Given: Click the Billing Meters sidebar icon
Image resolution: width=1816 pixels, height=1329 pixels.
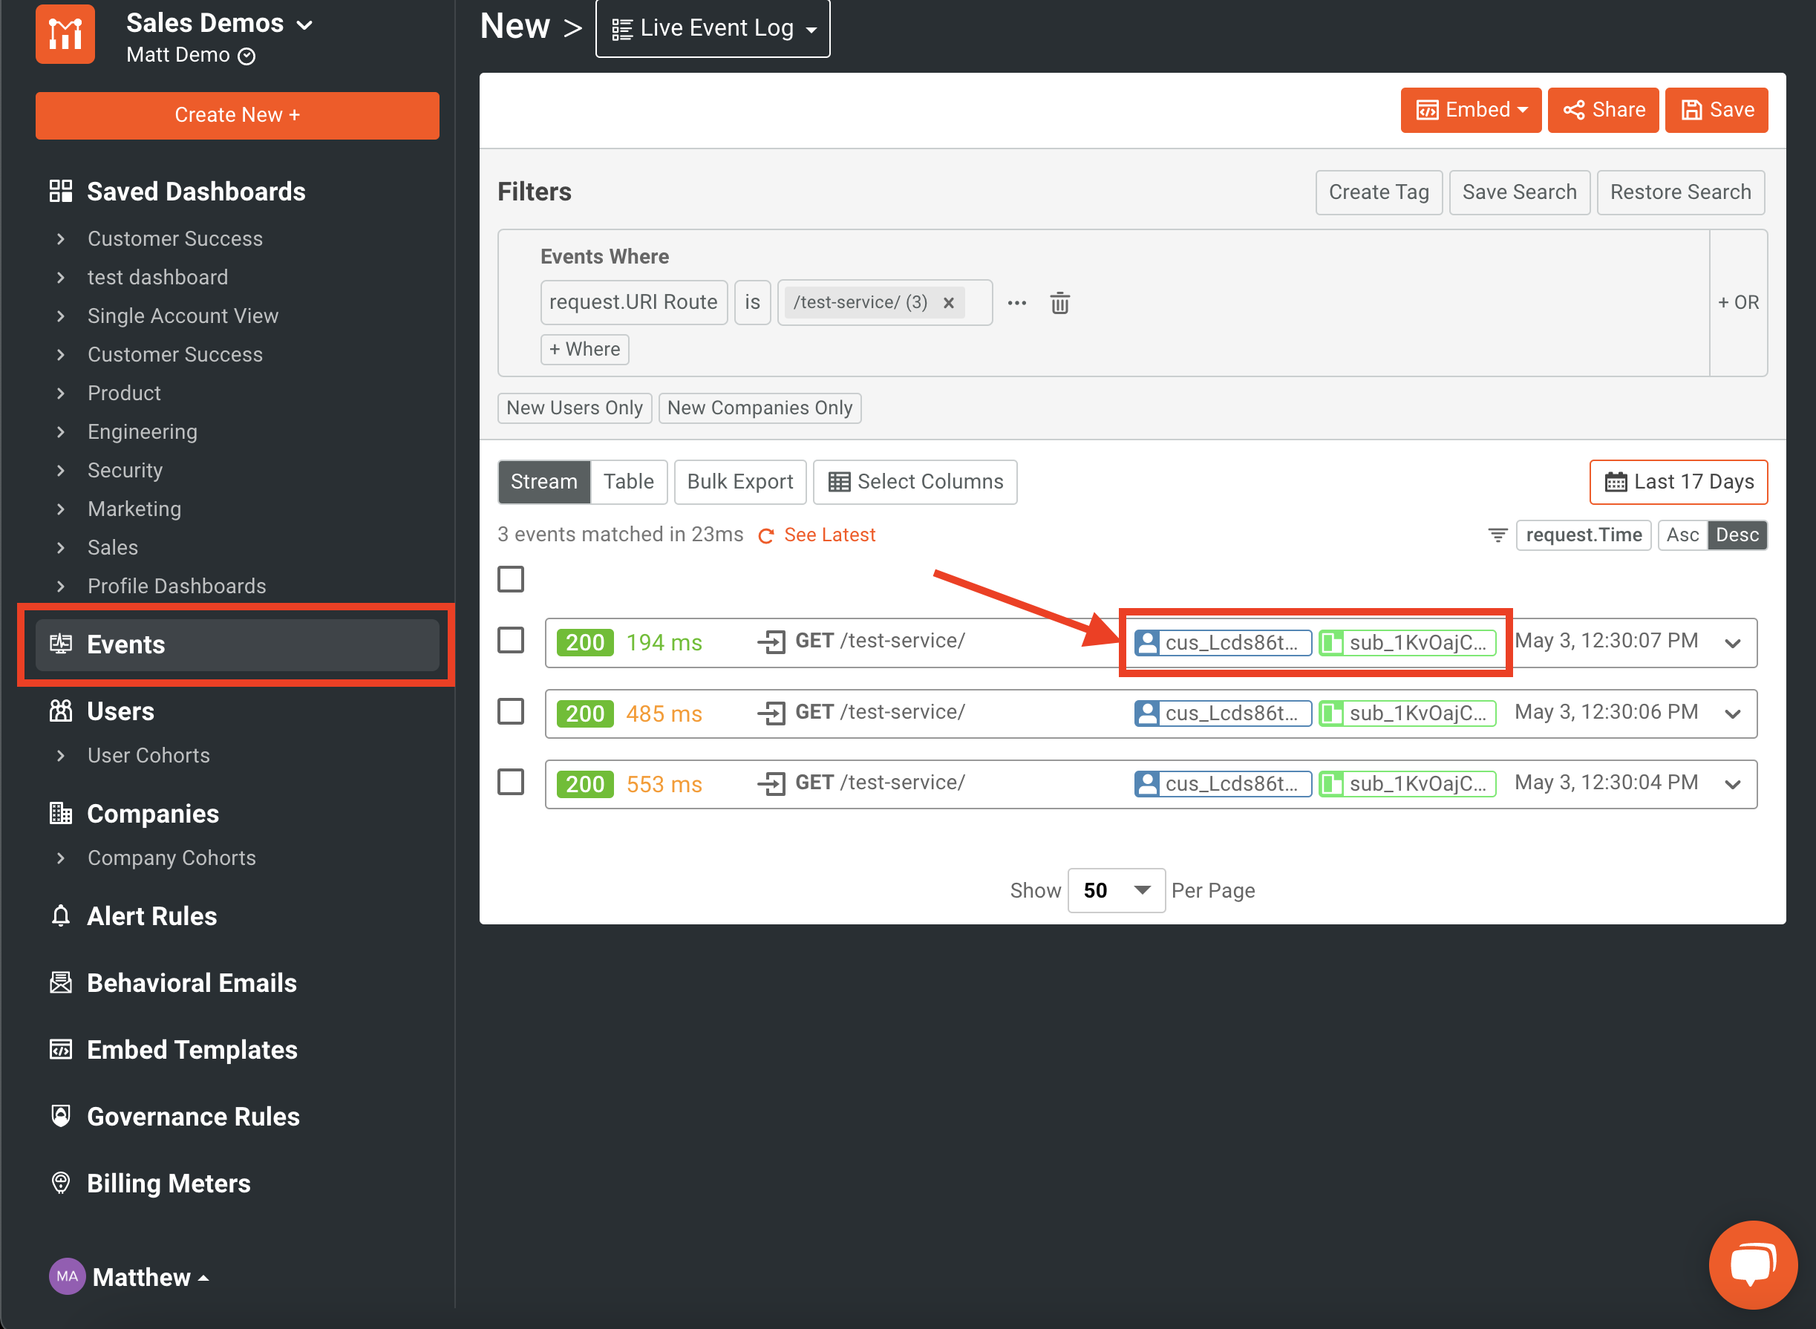Looking at the screenshot, I should pos(60,1183).
